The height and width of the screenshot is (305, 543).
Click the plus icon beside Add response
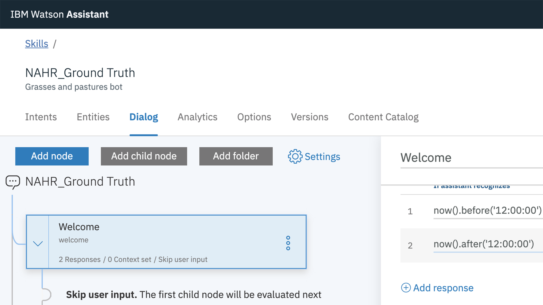pos(406,287)
